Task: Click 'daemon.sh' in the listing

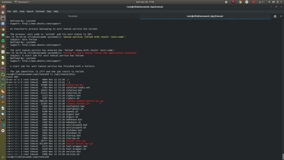Action: pos(72,112)
